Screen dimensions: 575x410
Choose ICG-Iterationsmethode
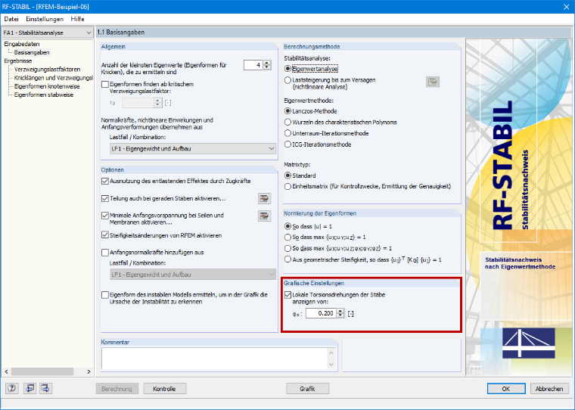(287, 144)
